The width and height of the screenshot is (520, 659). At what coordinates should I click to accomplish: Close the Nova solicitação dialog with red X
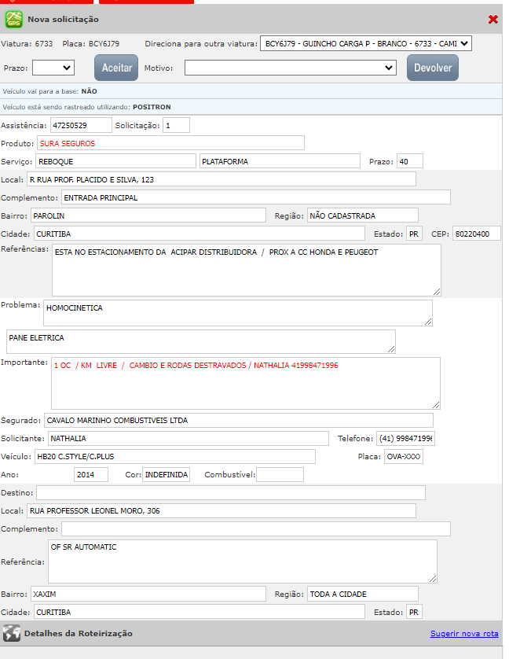tap(493, 19)
